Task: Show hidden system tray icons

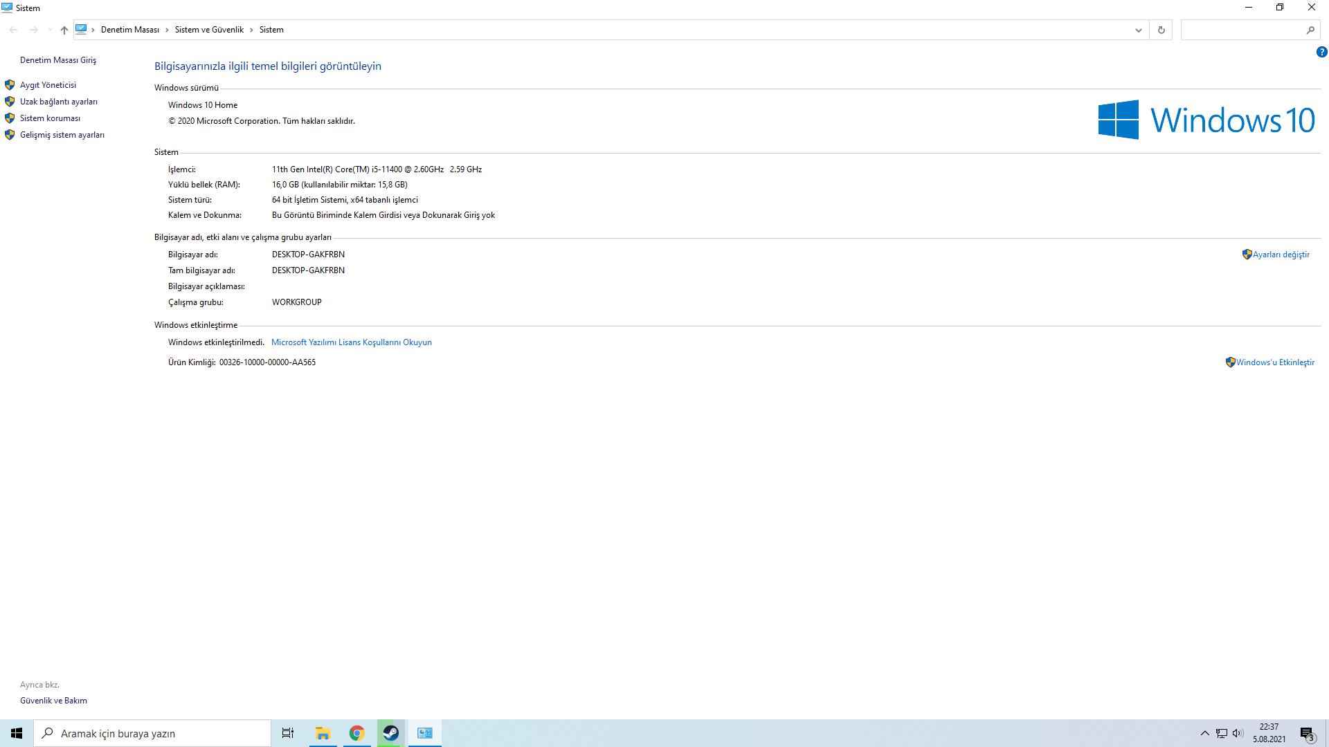Action: 1204,733
